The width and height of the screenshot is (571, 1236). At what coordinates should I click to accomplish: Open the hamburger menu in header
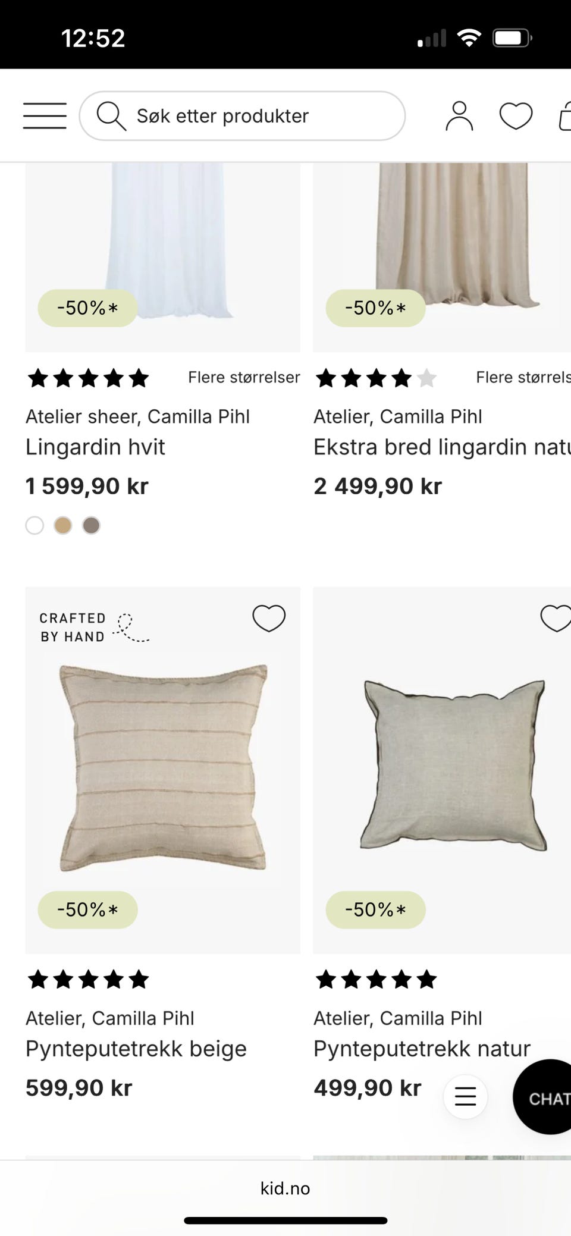[45, 115]
